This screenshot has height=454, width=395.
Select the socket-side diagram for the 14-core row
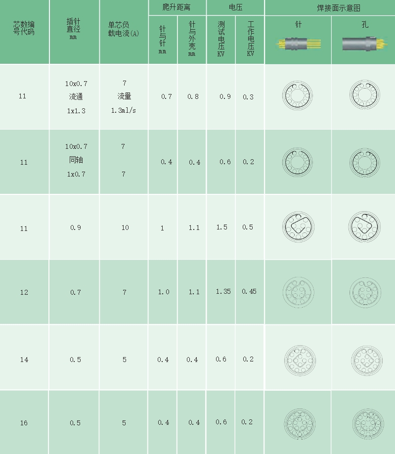(x=365, y=358)
